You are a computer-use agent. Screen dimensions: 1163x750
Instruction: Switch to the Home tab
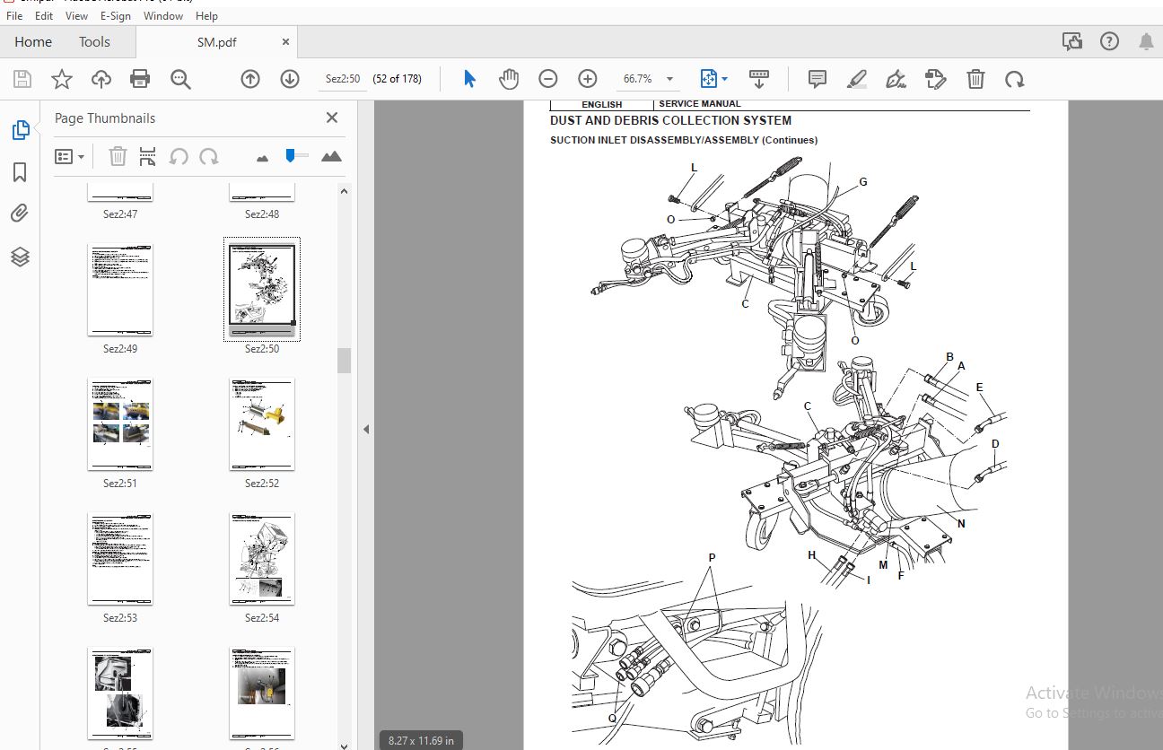[33, 41]
